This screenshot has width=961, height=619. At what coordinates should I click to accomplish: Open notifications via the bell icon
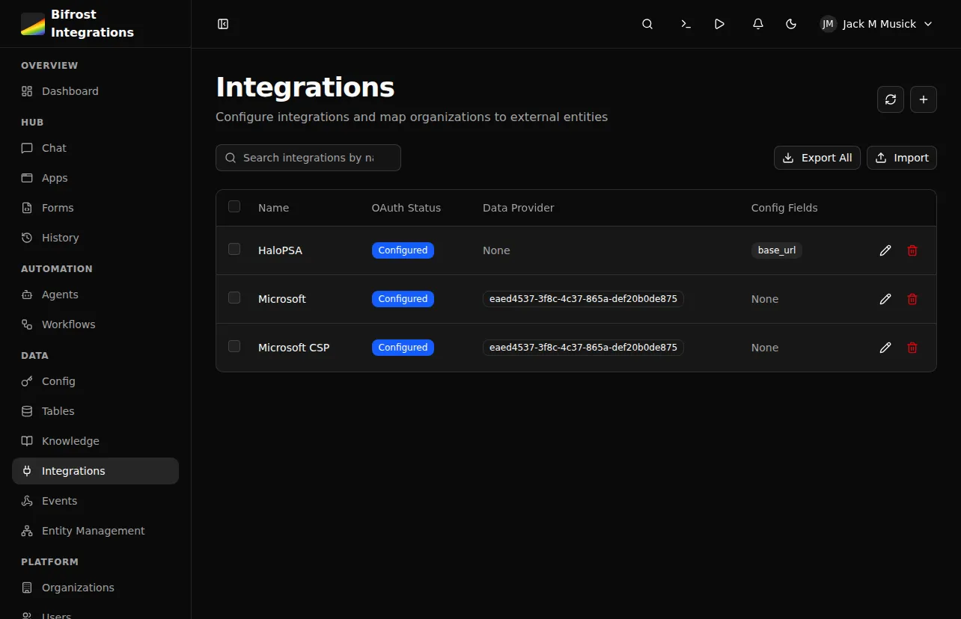757,24
